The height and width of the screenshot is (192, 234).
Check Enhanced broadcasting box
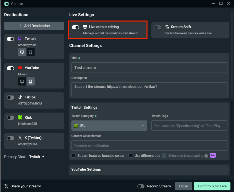click(x=164, y=156)
